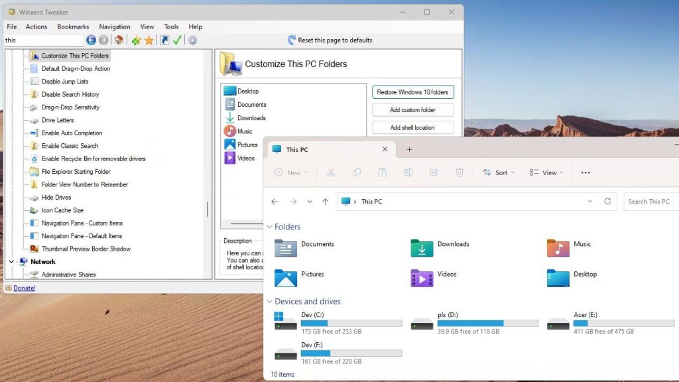Image resolution: width=679 pixels, height=382 pixels.
Task: Click the Forward arrow in Winaero toolbar
Action: (103, 40)
